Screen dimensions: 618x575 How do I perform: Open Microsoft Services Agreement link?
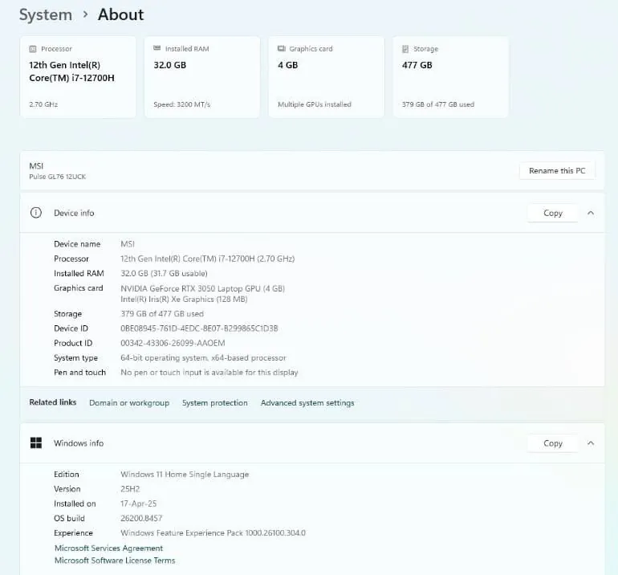(108, 548)
